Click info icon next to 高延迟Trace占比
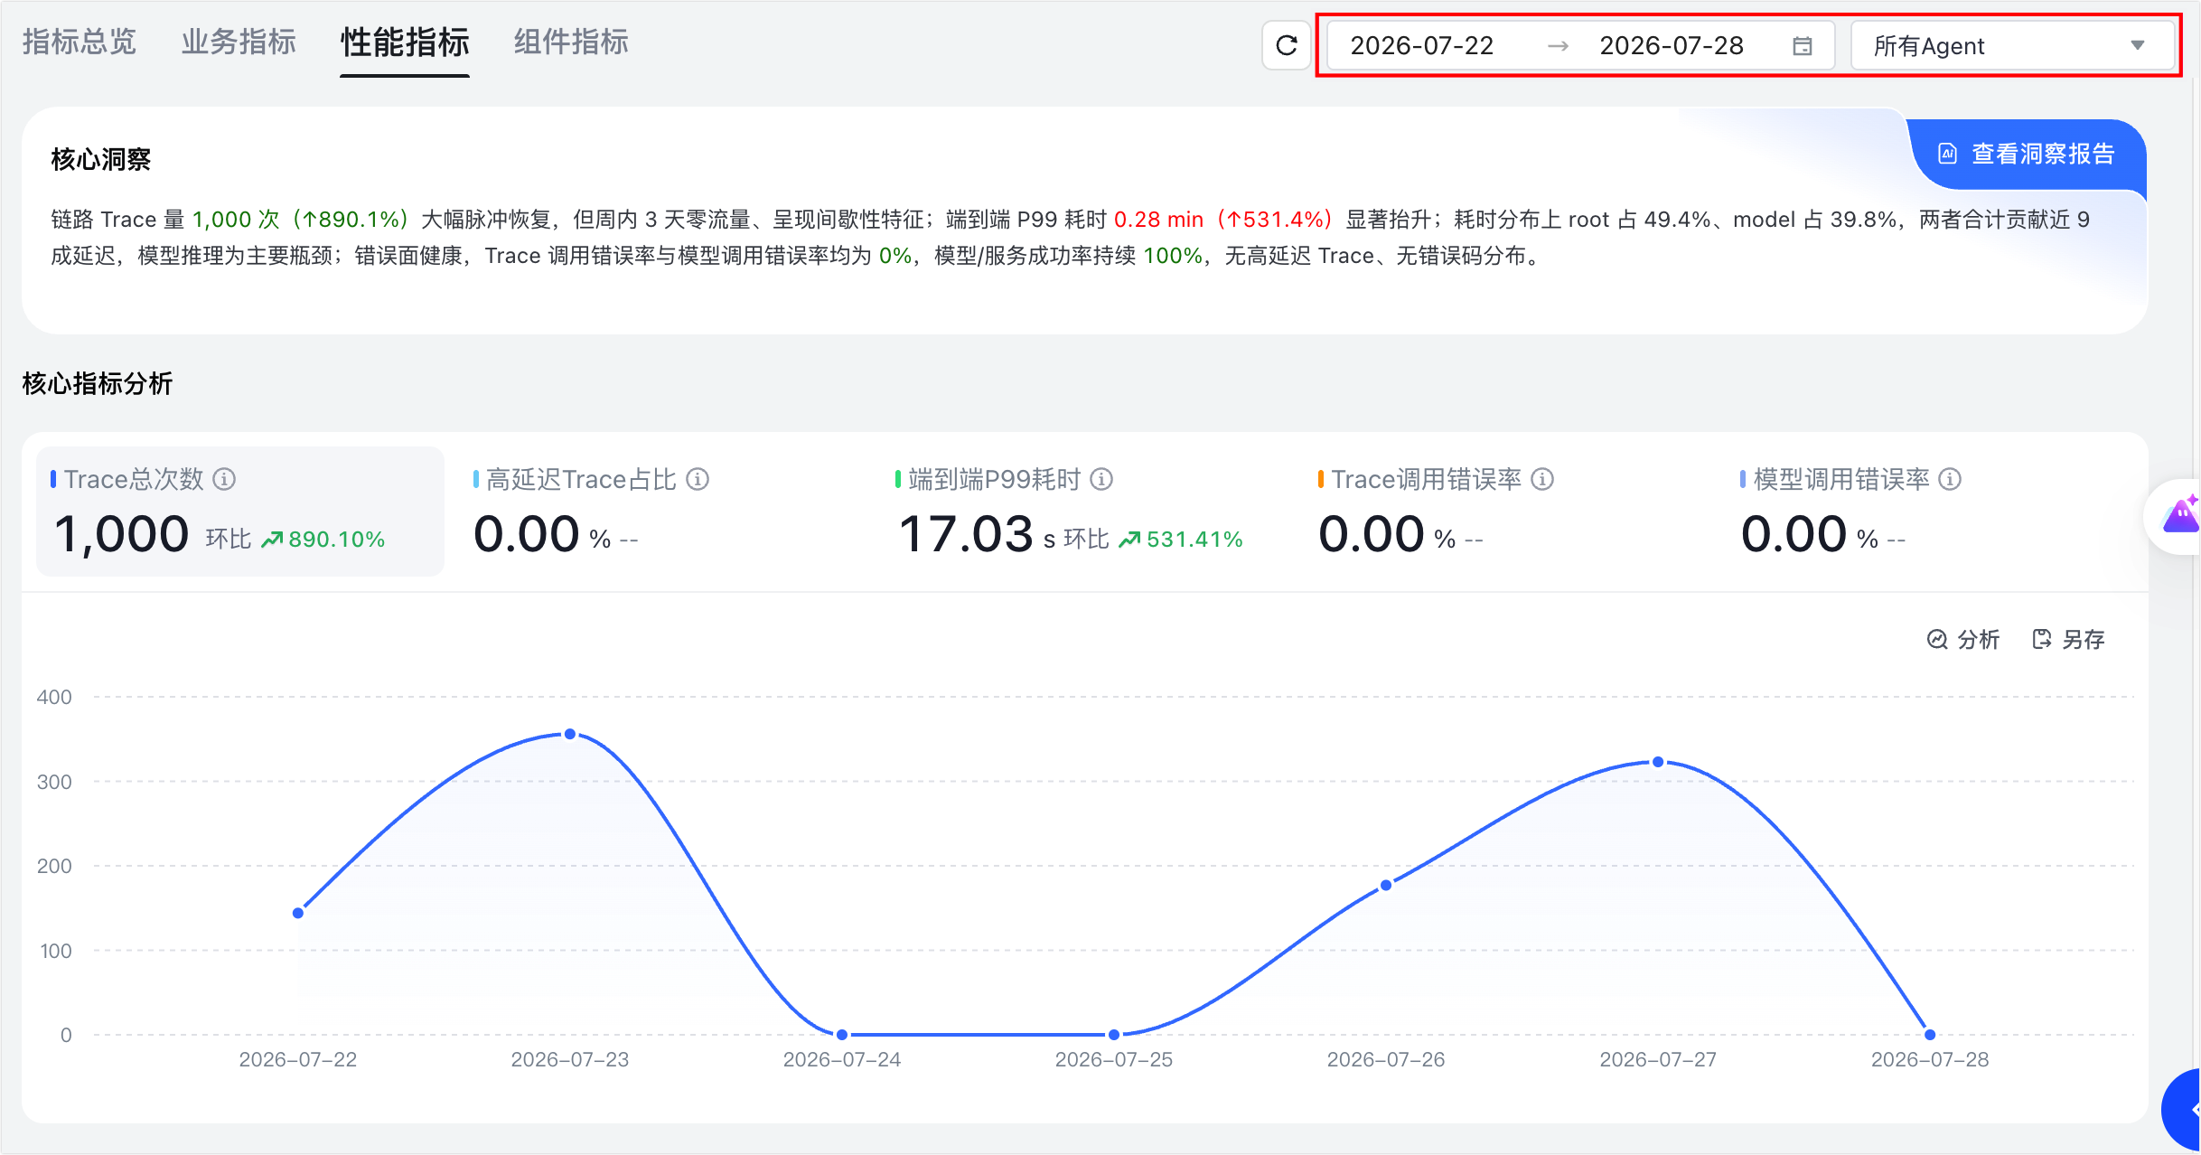The width and height of the screenshot is (2201, 1155). pyautogui.click(x=698, y=479)
